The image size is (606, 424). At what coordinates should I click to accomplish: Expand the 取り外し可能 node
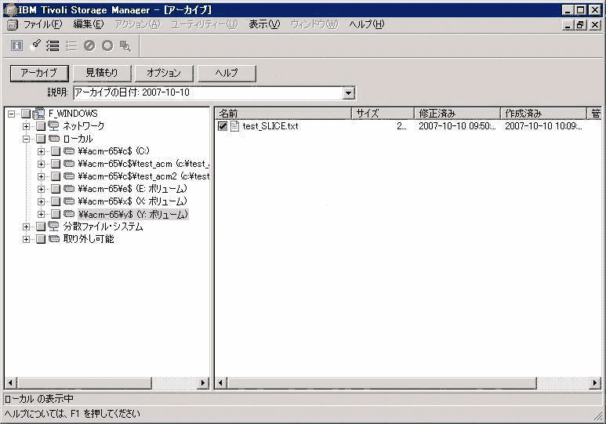click(26, 239)
